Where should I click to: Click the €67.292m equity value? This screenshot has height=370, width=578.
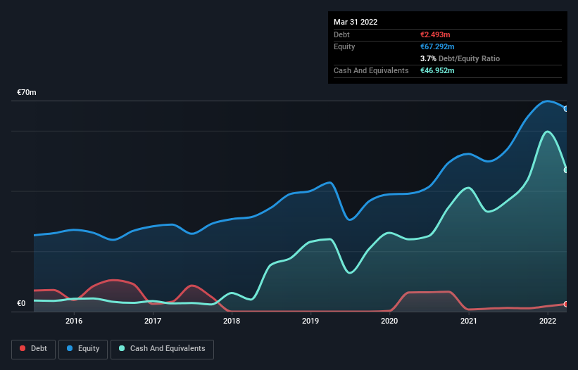pyautogui.click(x=437, y=46)
